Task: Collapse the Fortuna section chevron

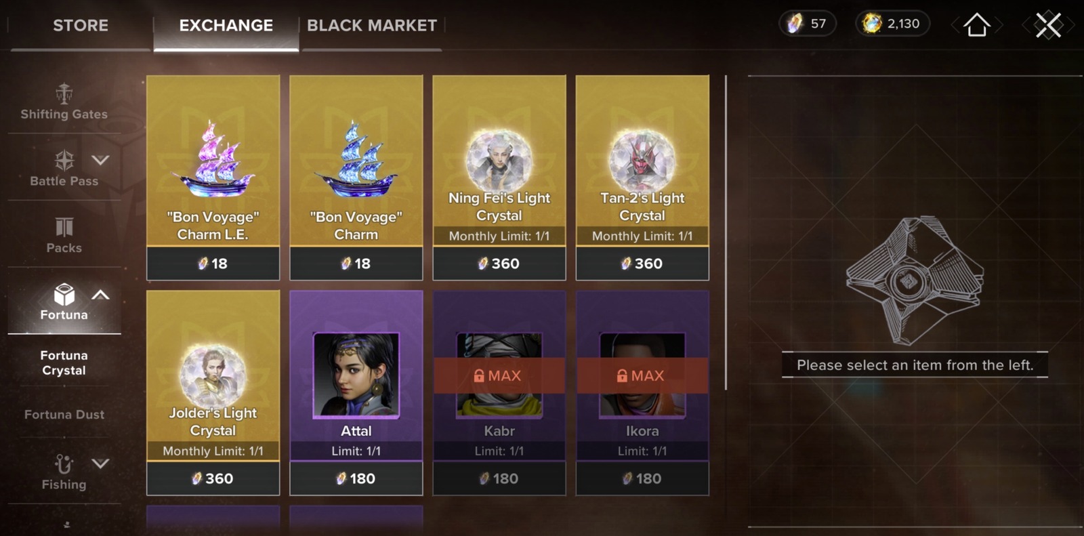Action: (100, 295)
